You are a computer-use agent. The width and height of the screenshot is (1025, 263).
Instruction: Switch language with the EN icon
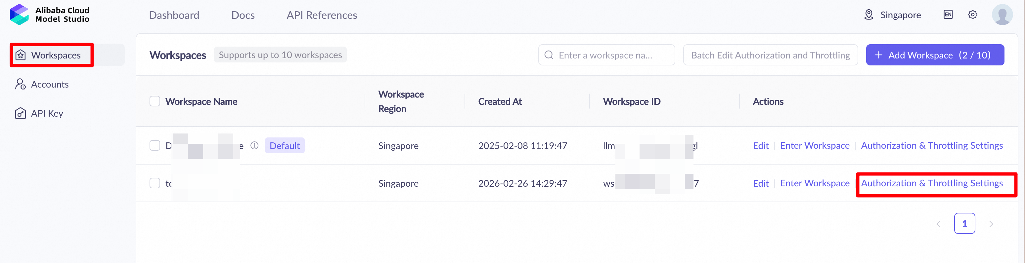tap(948, 15)
